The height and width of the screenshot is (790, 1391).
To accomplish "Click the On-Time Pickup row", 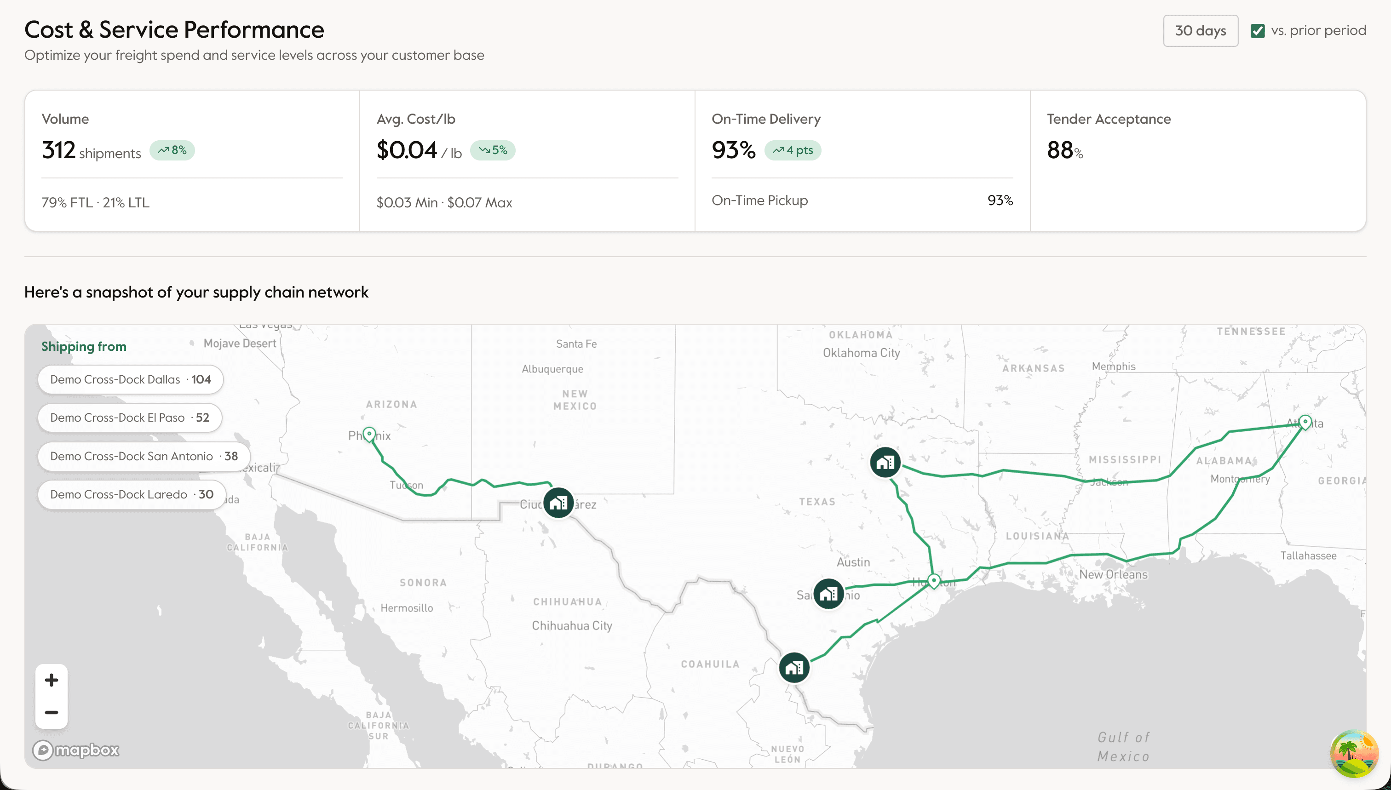I will click(862, 200).
